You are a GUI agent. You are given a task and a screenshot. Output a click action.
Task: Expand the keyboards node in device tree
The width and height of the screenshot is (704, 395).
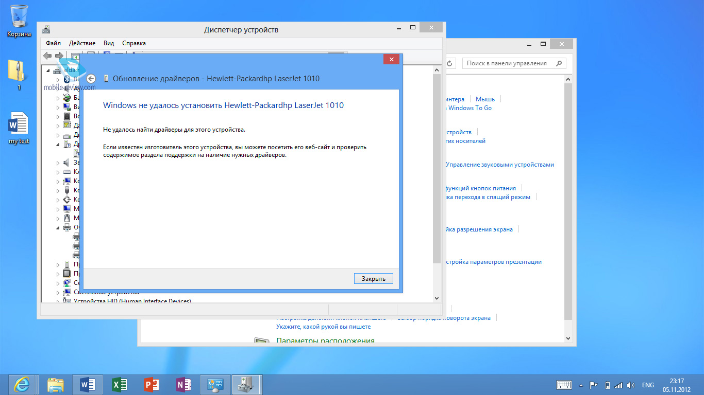pos(58,172)
